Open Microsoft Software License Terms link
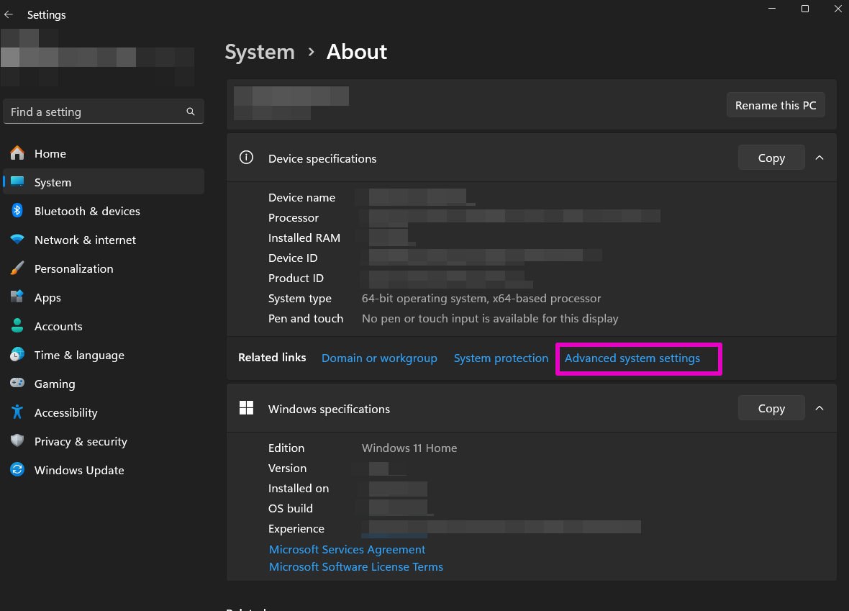849x611 pixels. [355, 566]
